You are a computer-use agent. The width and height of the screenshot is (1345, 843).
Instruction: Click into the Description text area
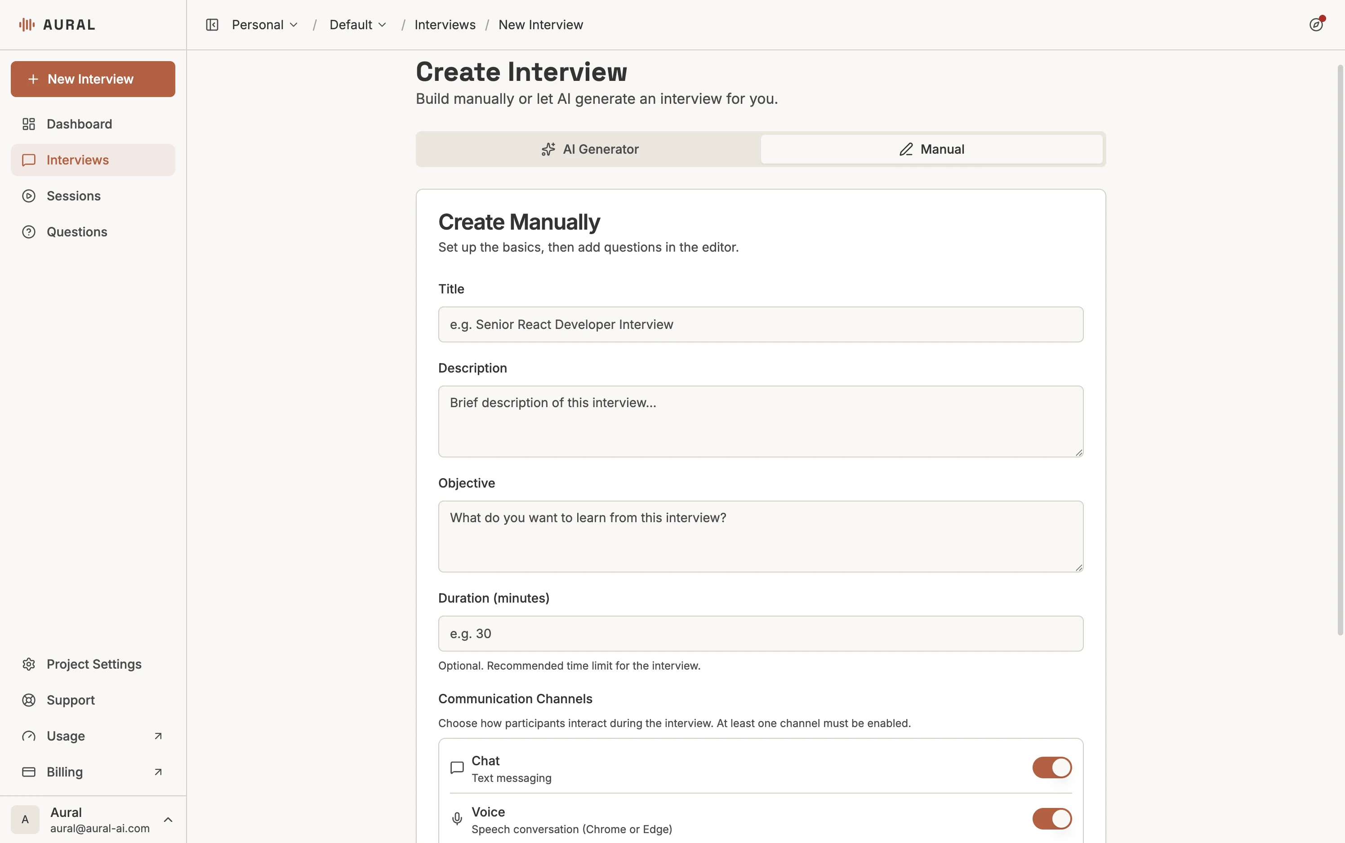(x=761, y=421)
